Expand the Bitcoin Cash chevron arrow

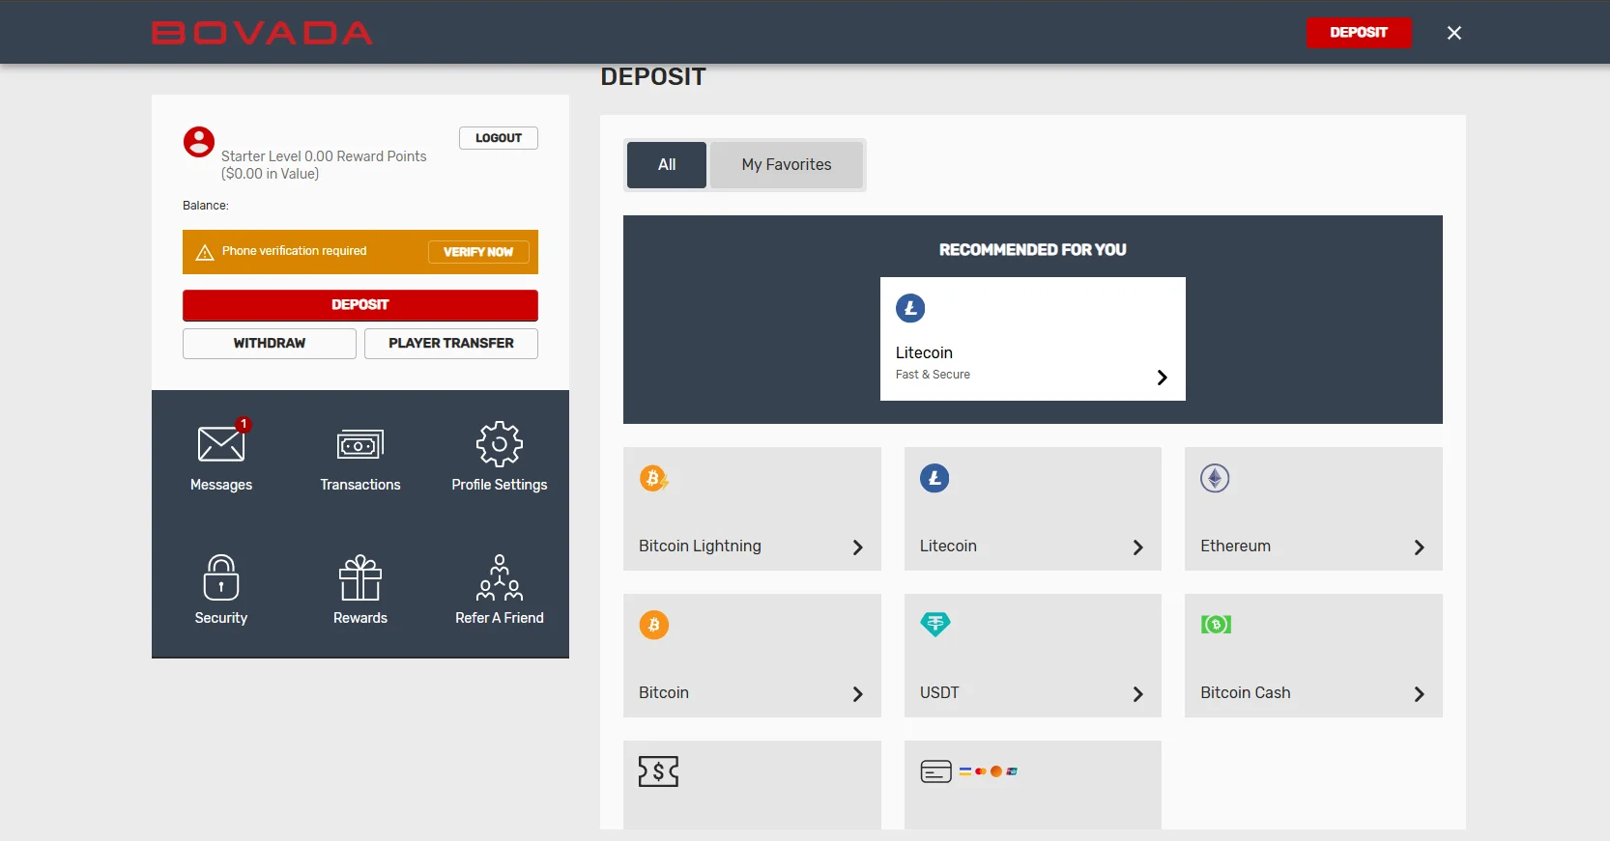[x=1419, y=694]
